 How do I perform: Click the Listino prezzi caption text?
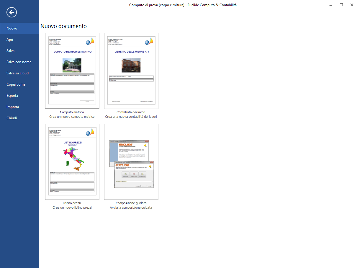coord(72,203)
